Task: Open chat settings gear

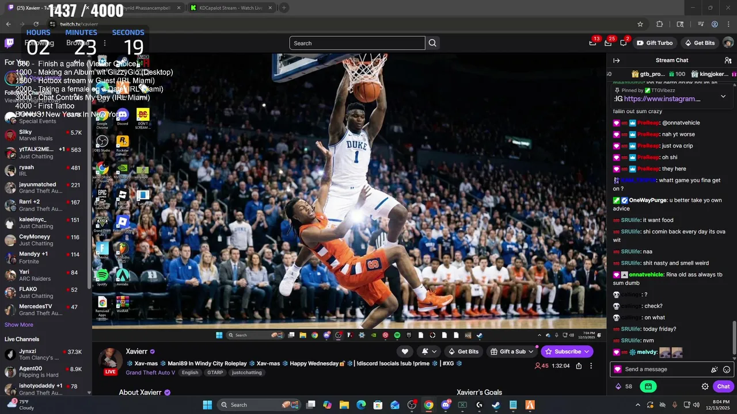Action: [705, 386]
